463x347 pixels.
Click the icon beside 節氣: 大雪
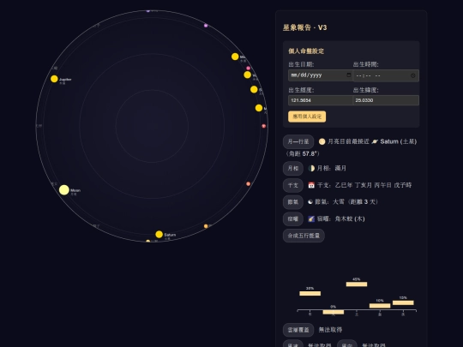pyautogui.click(x=310, y=202)
